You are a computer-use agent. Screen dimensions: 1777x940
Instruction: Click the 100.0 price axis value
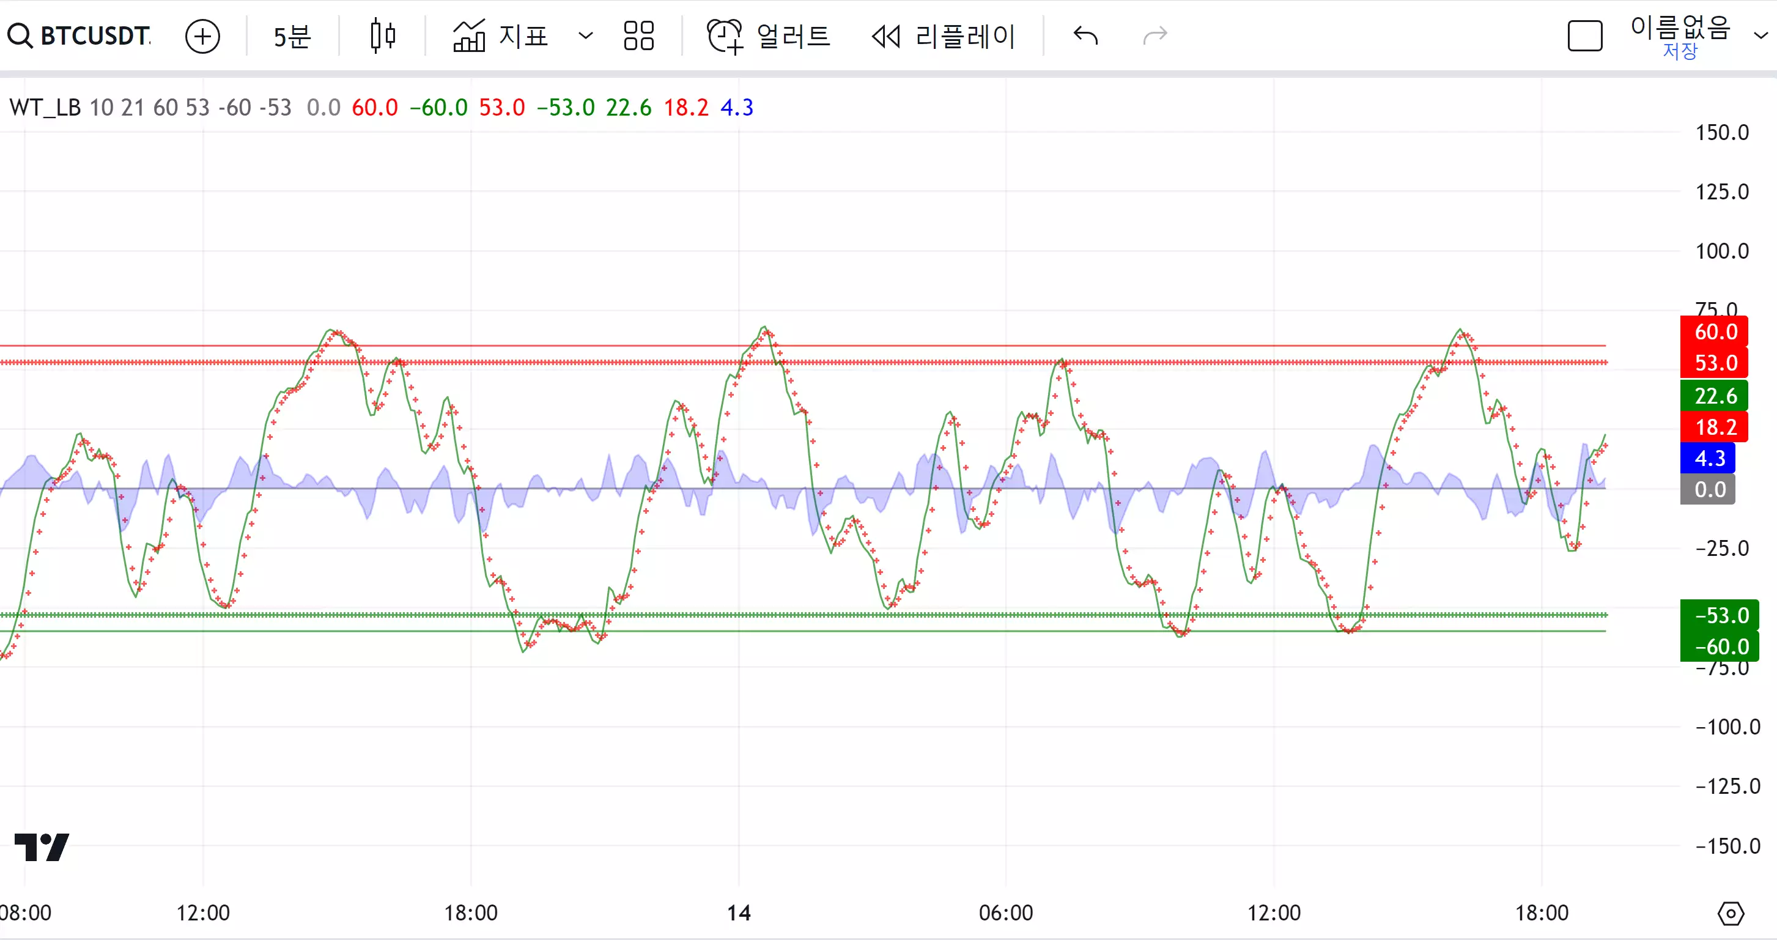coord(1722,251)
